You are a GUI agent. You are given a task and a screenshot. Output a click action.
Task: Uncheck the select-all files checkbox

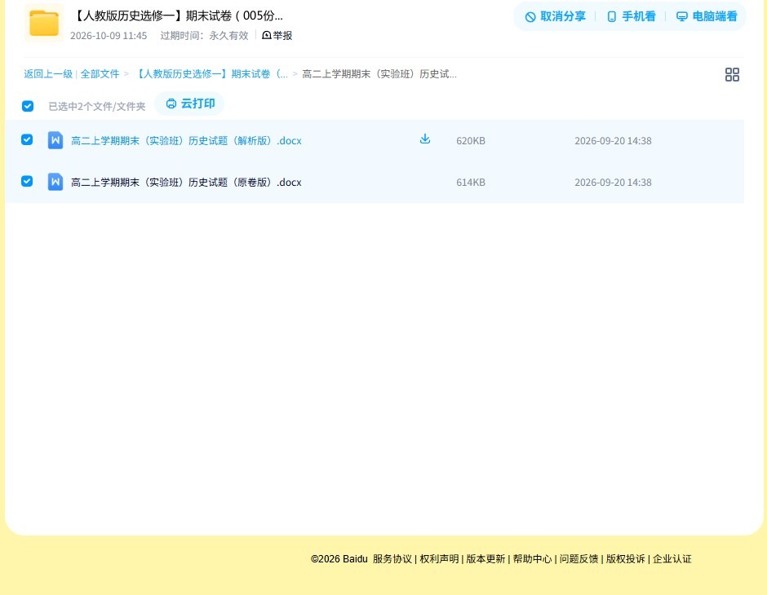28,106
